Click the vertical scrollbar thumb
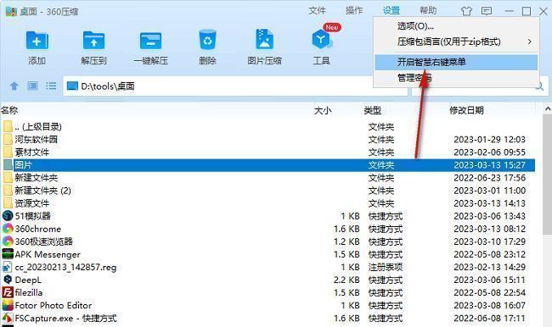Viewport: 552px width, 327px height. [548, 175]
